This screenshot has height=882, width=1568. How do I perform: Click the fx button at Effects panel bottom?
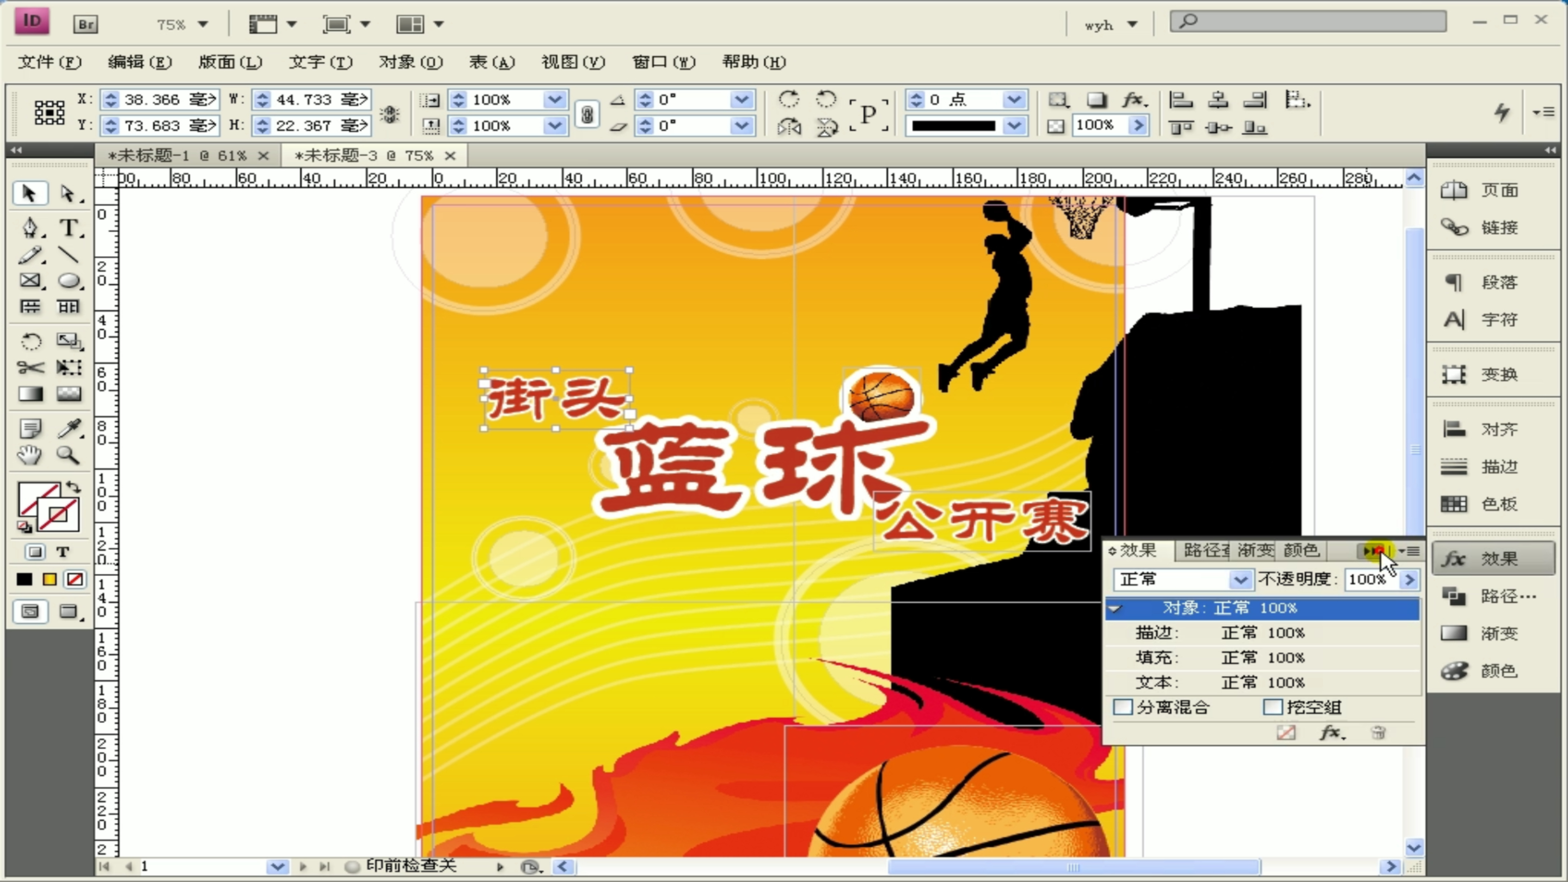[1332, 732]
